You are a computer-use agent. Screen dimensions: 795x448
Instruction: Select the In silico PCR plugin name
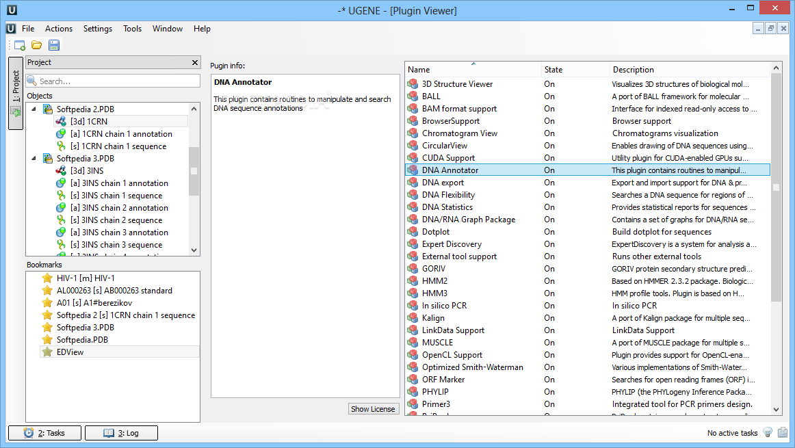tap(444, 306)
